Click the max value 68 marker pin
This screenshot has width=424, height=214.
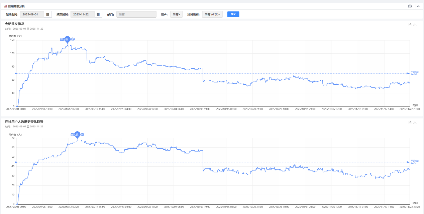click(x=77, y=134)
